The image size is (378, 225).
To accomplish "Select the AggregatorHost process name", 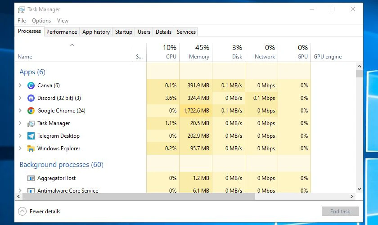I will tap(56, 178).
